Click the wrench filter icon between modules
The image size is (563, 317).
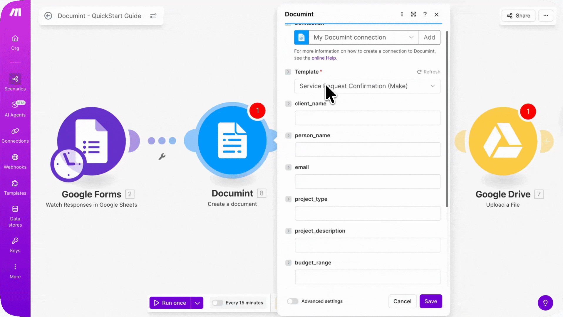coord(162,157)
